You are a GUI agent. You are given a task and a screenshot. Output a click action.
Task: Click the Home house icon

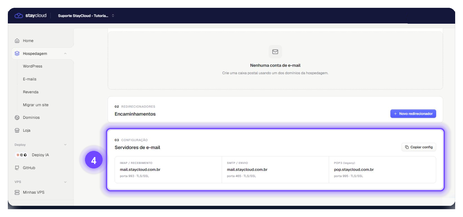[x=17, y=41]
